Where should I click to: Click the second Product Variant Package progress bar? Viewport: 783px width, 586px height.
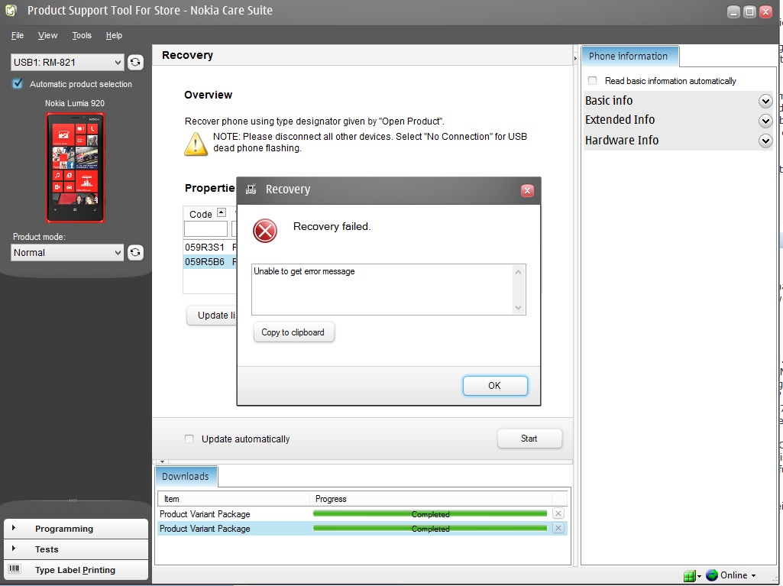(x=430, y=529)
